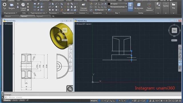Toggle snap mode in status bar
The height and width of the screenshot is (103, 183).
click(x=102, y=101)
